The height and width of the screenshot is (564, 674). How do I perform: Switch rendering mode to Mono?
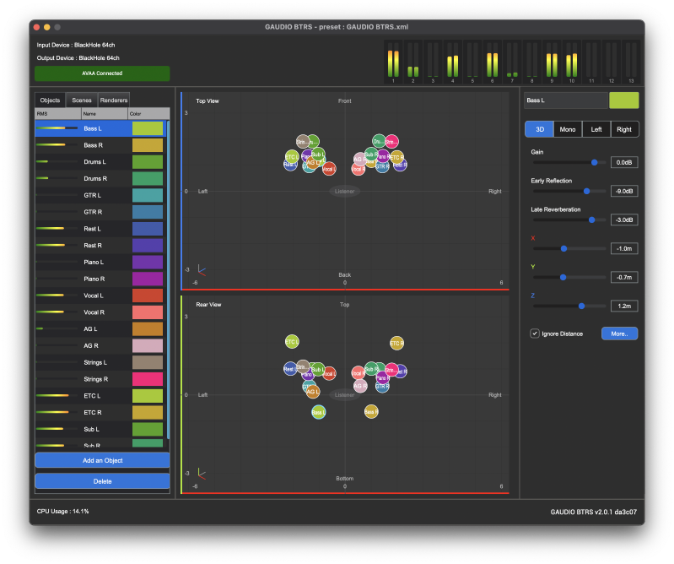pyautogui.click(x=568, y=129)
